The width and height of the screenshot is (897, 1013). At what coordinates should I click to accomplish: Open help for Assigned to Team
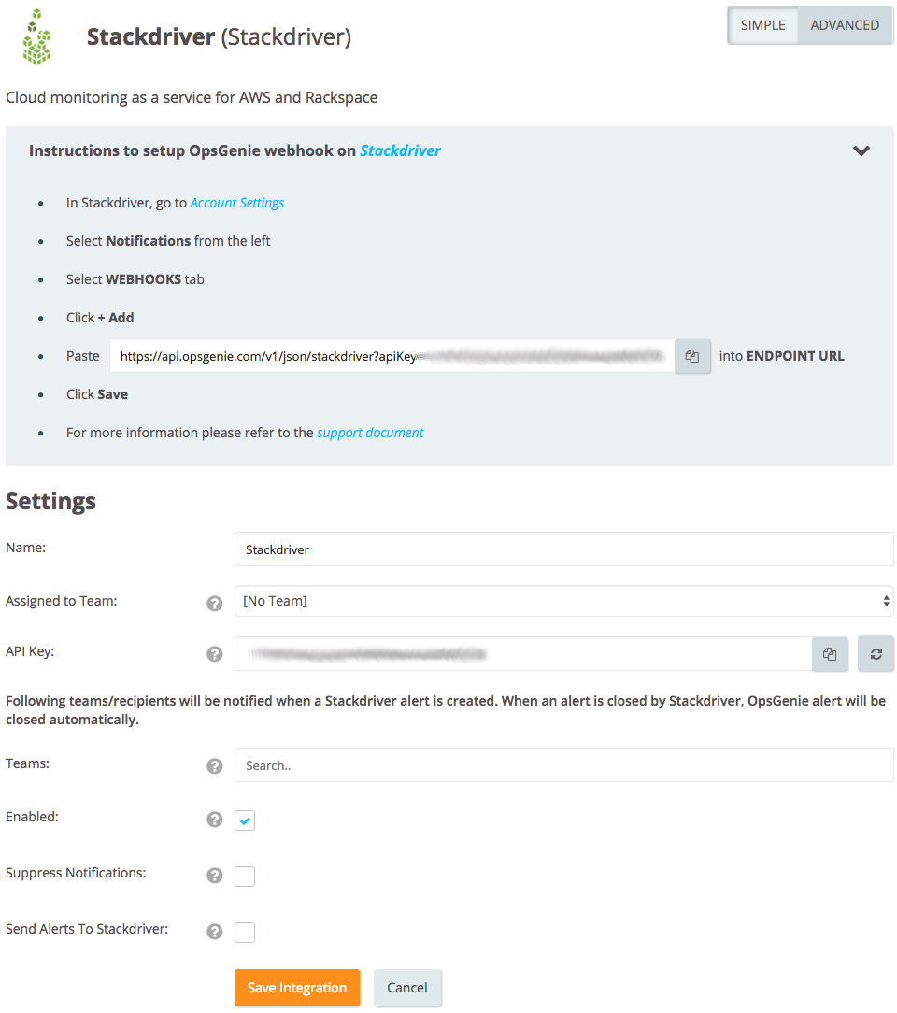point(214,604)
